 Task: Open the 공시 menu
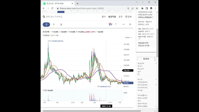104,17
